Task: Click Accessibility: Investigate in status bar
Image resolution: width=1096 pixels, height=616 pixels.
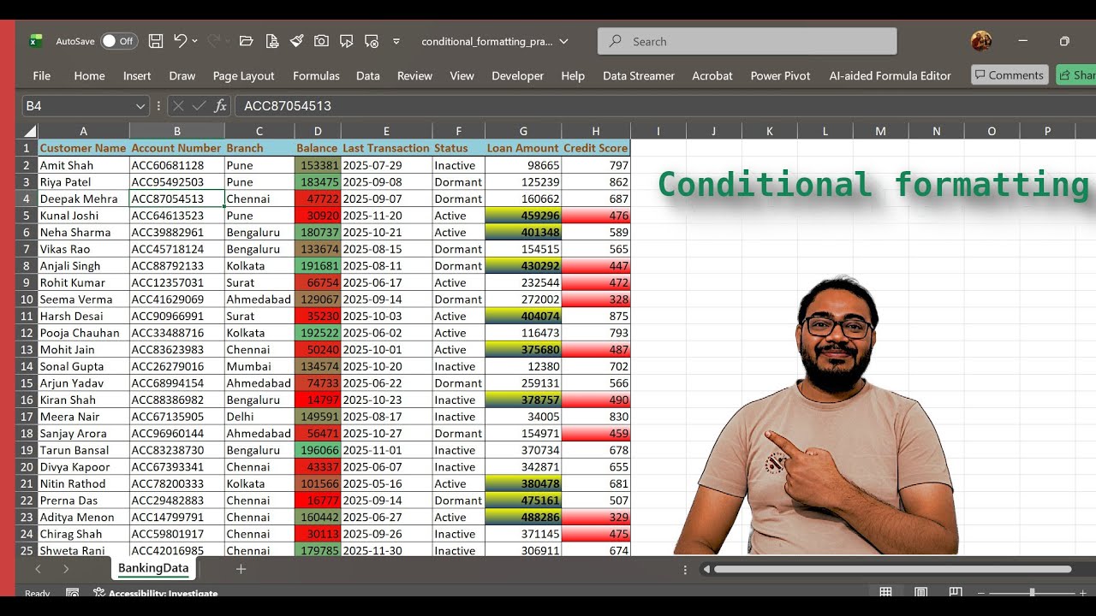Action: pyautogui.click(x=155, y=593)
